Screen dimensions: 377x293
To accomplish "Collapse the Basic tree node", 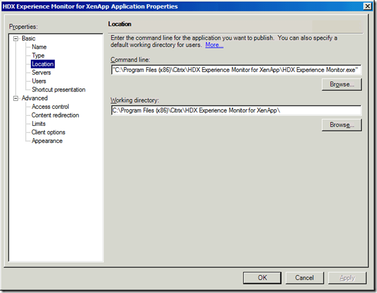I will pos(16,39).
